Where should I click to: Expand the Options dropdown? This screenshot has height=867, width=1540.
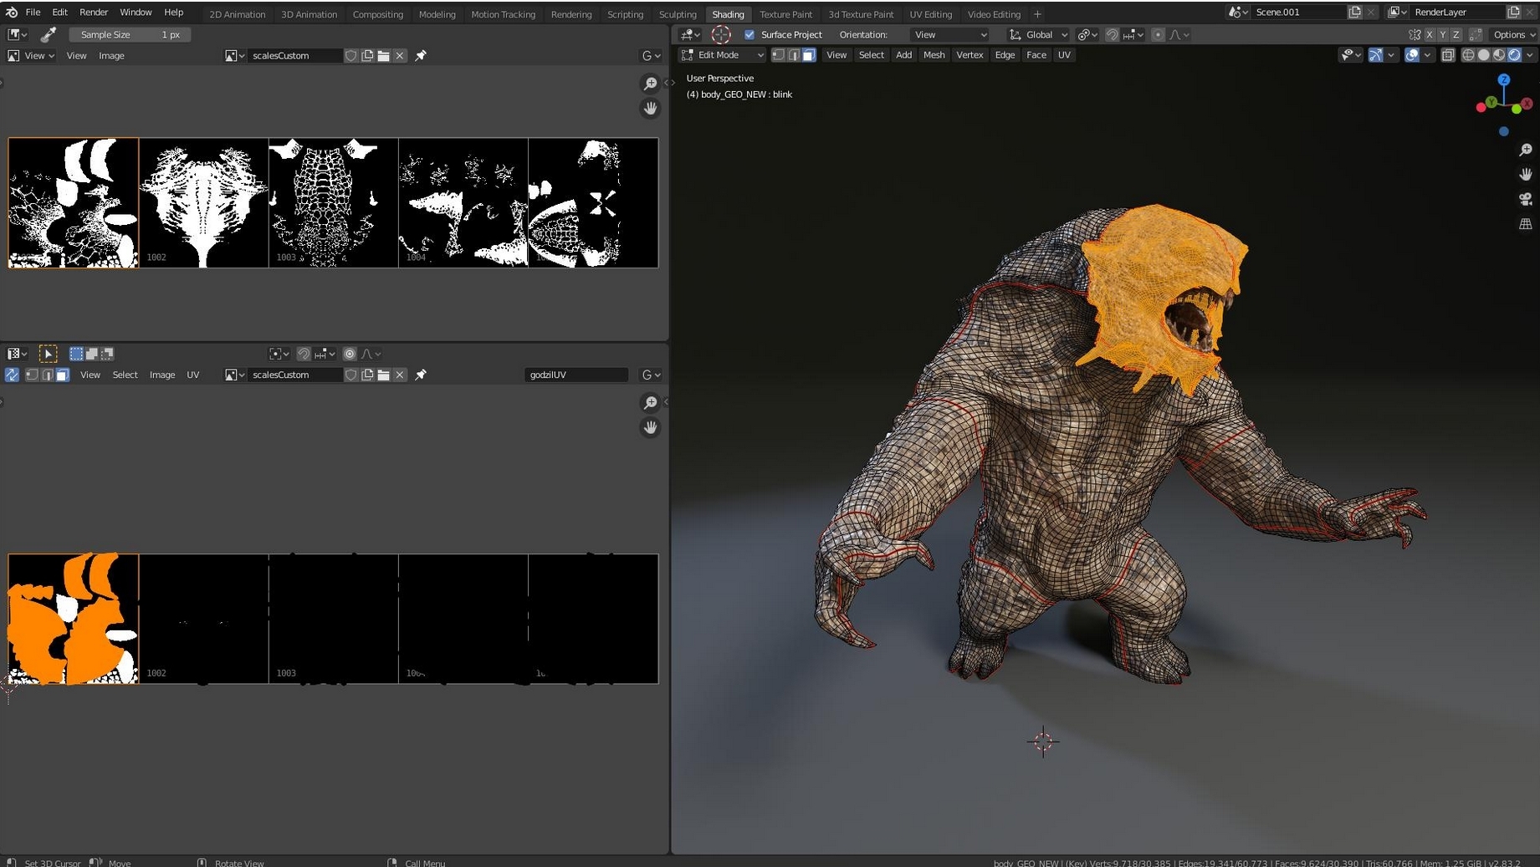tap(1512, 34)
